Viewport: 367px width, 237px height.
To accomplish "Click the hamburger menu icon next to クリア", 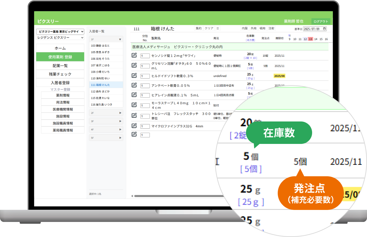I will pyautogui.click(x=218, y=29).
